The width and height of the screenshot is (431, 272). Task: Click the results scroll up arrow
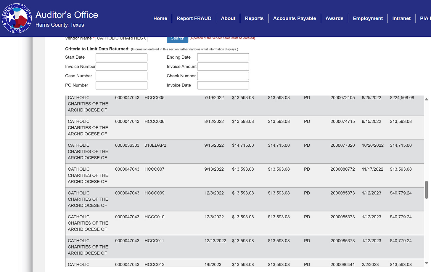427,99
